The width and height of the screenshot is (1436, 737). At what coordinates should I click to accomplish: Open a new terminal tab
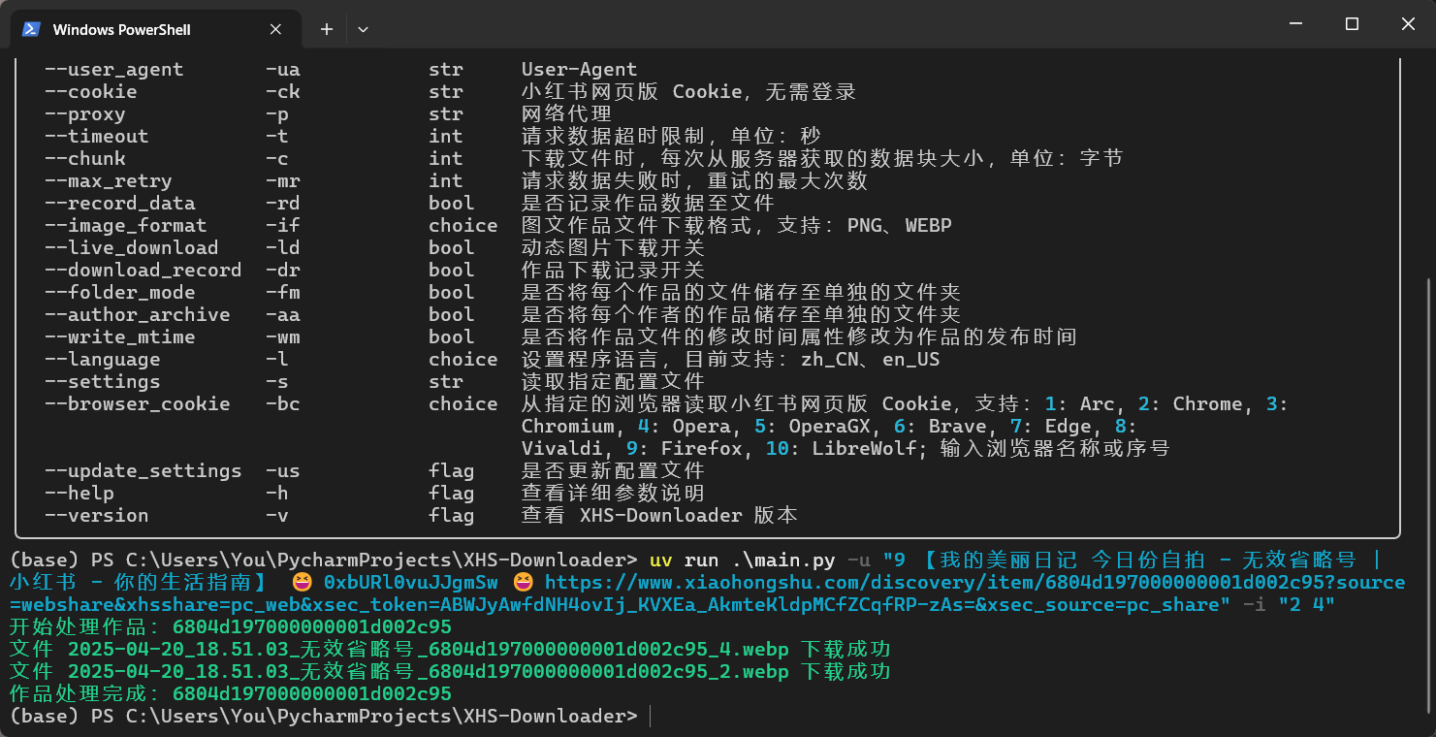(327, 29)
